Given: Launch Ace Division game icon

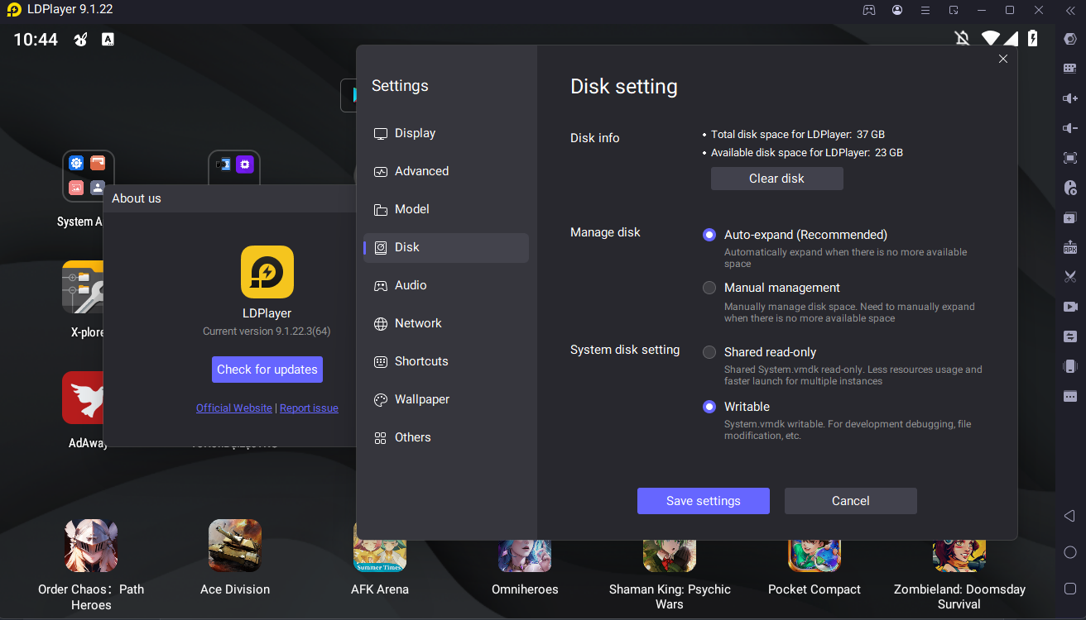Looking at the screenshot, I should [235, 546].
